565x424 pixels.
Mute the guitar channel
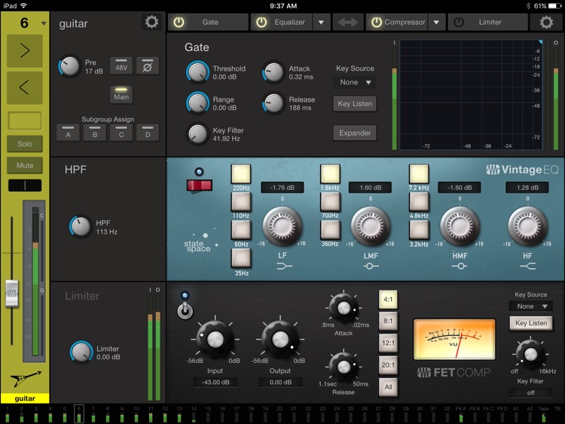coord(25,166)
